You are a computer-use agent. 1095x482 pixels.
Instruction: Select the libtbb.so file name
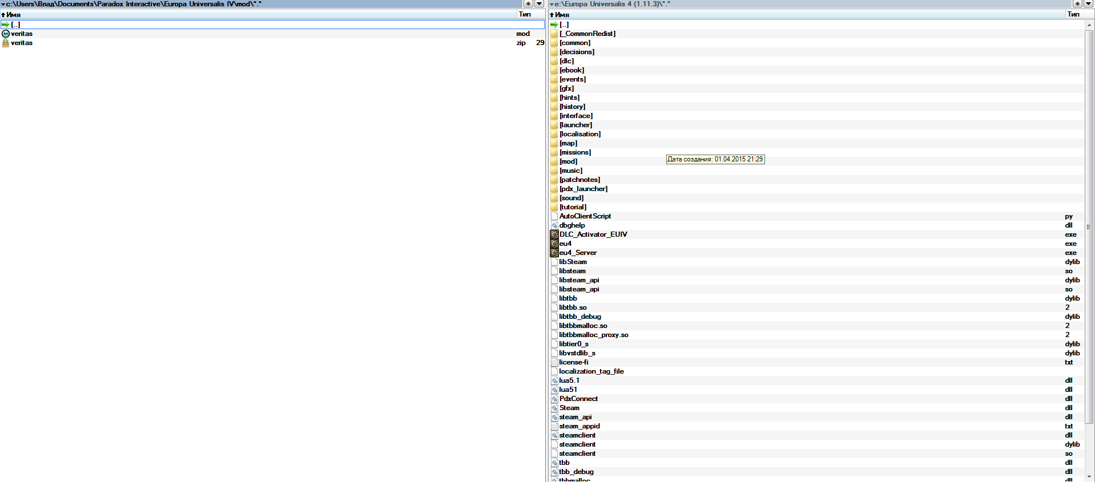point(573,307)
